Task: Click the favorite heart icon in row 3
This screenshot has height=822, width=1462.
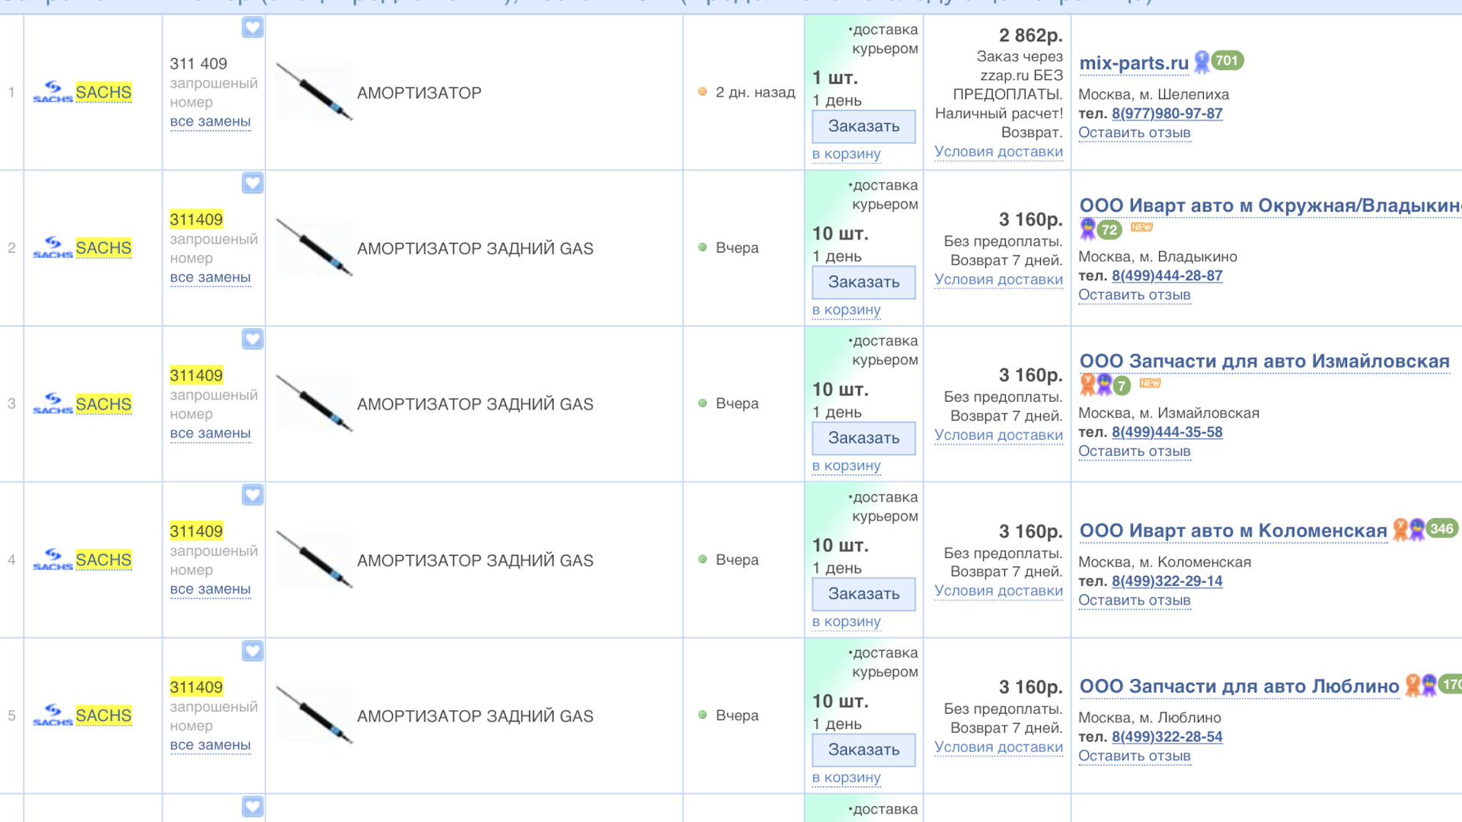Action: pyautogui.click(x=253, y=339)
